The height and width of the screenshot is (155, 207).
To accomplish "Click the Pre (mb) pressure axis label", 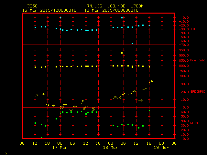I will [x=197, y=60].
